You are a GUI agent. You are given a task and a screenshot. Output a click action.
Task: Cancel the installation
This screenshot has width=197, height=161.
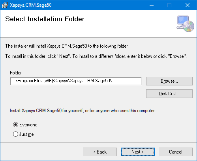pos(176,152)
